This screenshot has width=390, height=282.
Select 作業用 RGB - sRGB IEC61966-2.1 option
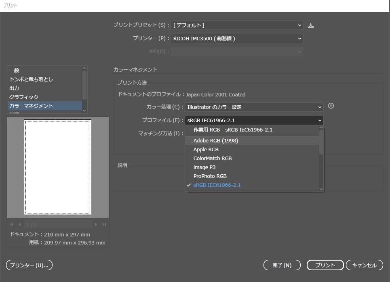point(252,130)
